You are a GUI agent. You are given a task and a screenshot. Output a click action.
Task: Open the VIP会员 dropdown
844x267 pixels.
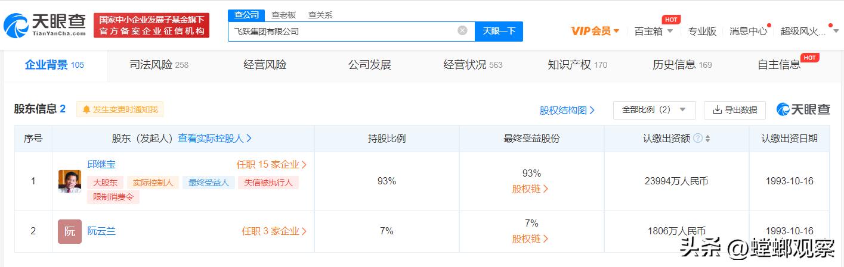point(595,31)
